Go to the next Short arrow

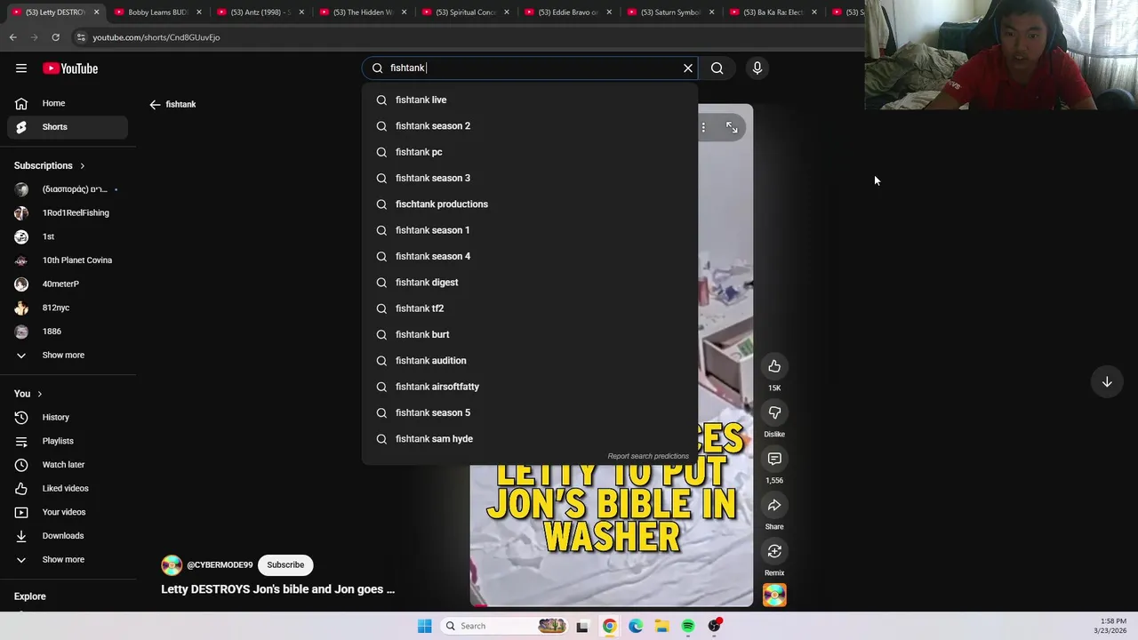(x=1107, y=382)
